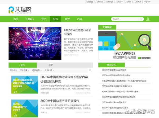Image resolution: width=159 pixels, height=118 pixels.
Task: Open the 艾瑞集团 top link
Action: click(89, 2)
